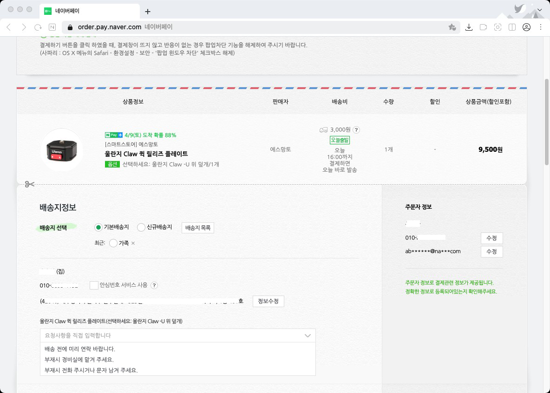The height and width of the screenshot is (393, 550).
Task: Click the address bar URL order.pay.naver.com
Action: [x=110, y=27]
